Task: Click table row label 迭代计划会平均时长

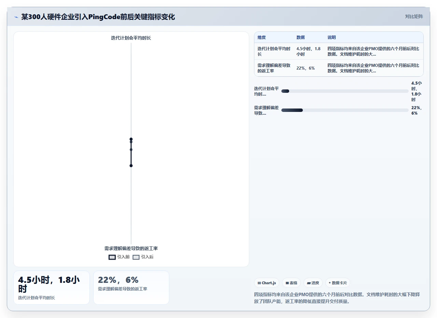Action: point(274,51)
